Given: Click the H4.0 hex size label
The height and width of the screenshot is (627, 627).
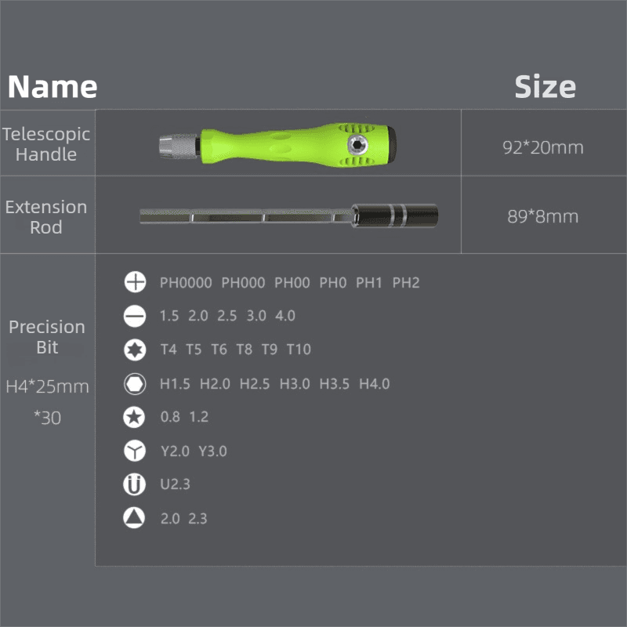Looking at the screenshot, I should [375, 384].
